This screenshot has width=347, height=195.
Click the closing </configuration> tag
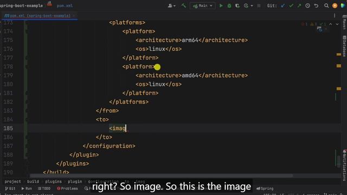click(109, 146)
